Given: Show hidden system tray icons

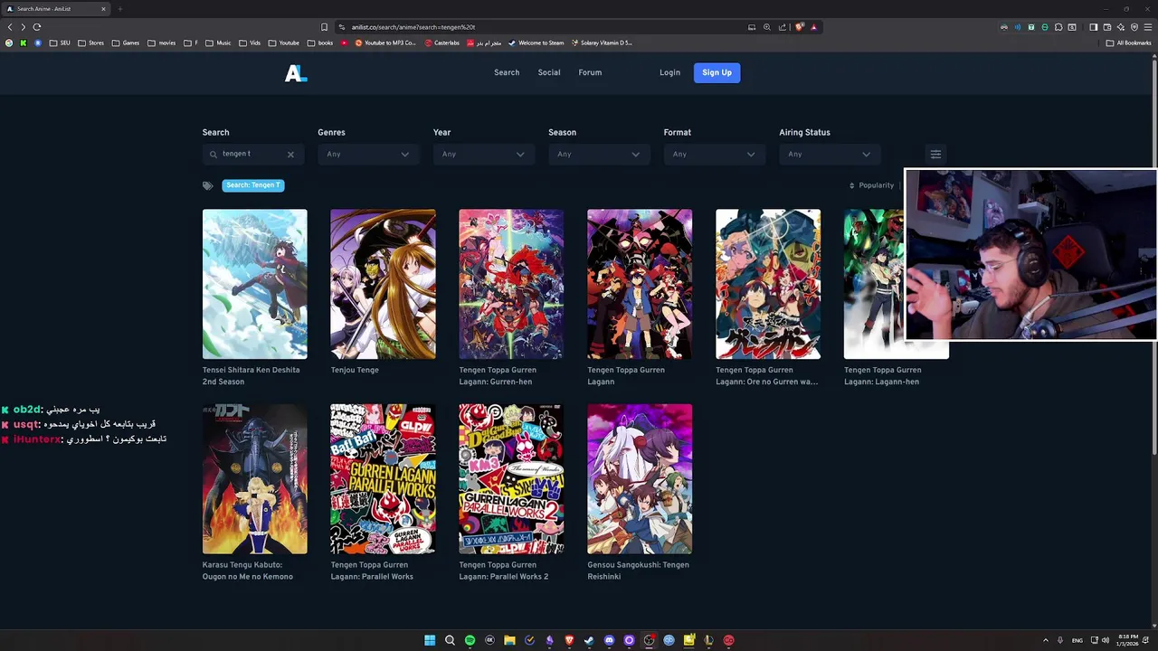Looking at the screenshot, I should click(x=1046, y=640).
